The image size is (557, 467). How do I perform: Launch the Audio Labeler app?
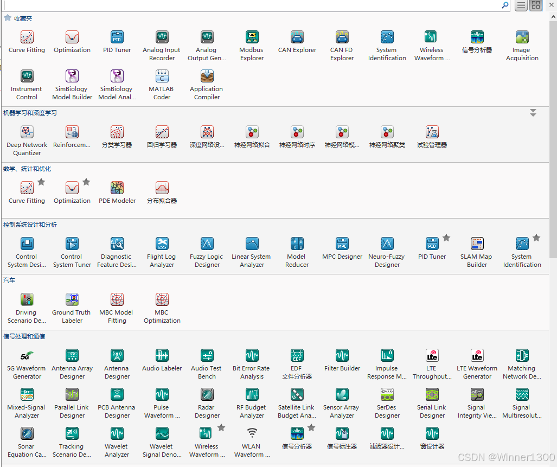point(162,360)
